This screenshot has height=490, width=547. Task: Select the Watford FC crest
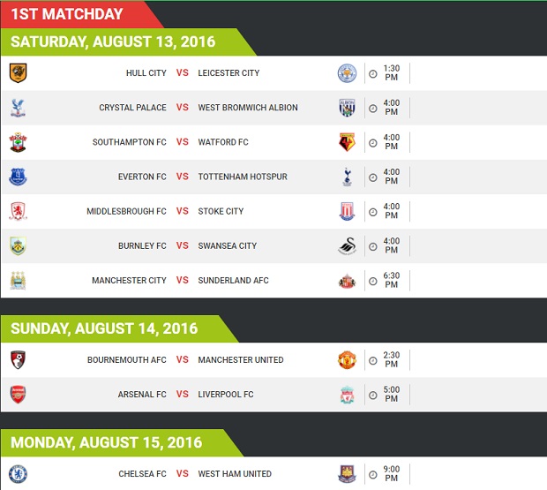(347, 142)
